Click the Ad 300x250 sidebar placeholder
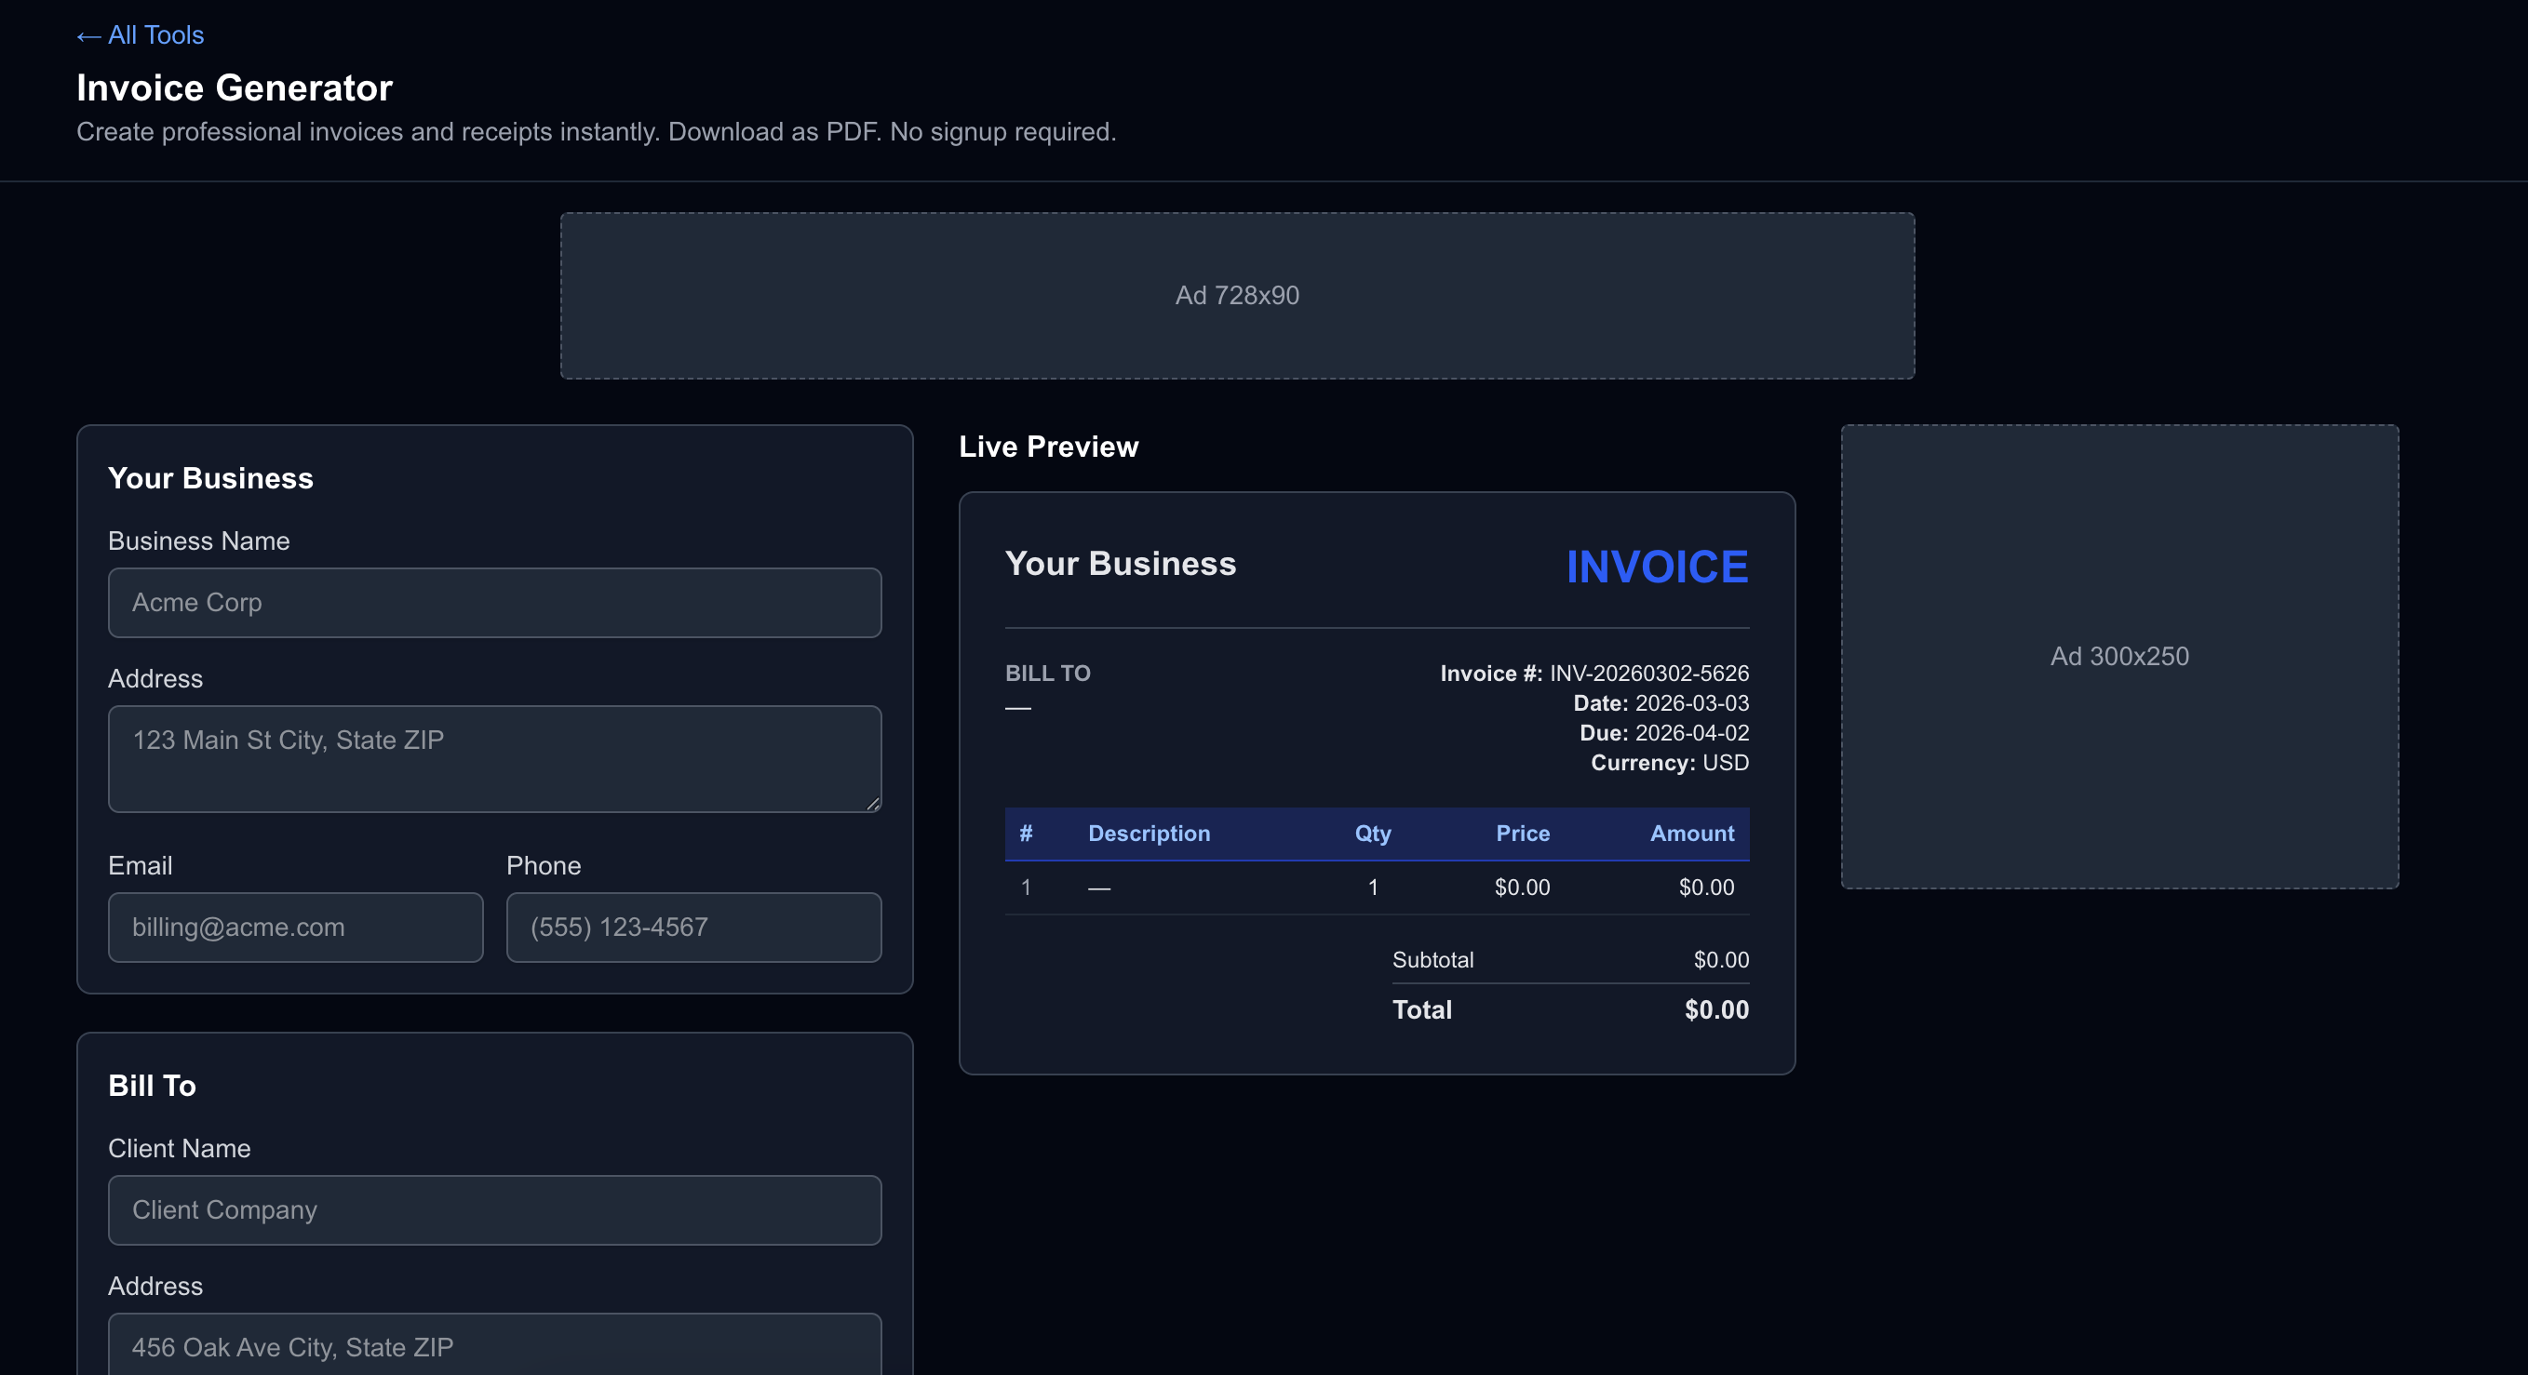 click(x=2118, y=656)
